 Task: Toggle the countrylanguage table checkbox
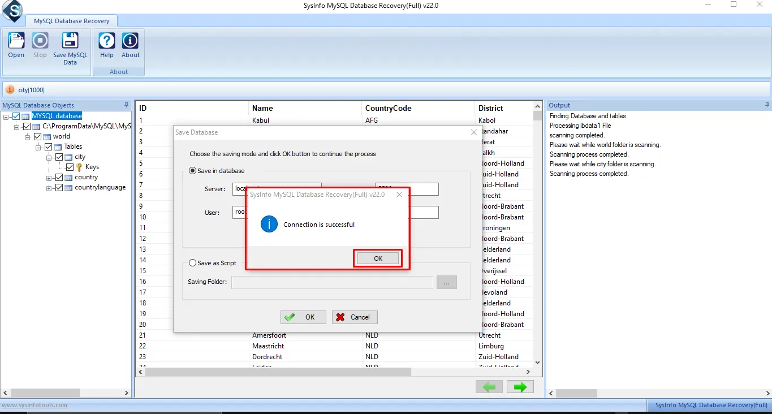coord(59,187)
